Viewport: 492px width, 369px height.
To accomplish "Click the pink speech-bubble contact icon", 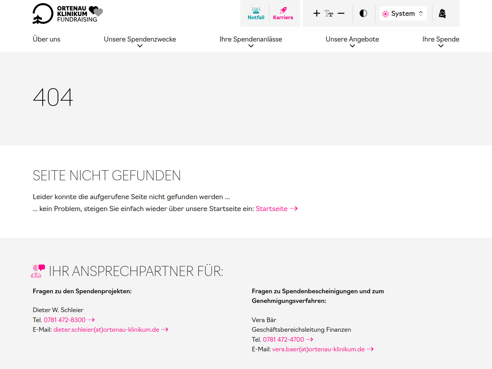I will (x=38, y=271).
